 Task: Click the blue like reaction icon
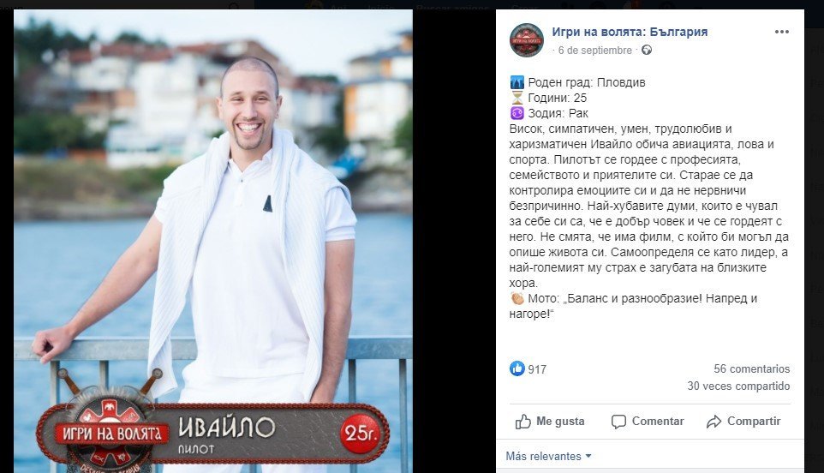point(517,368)
